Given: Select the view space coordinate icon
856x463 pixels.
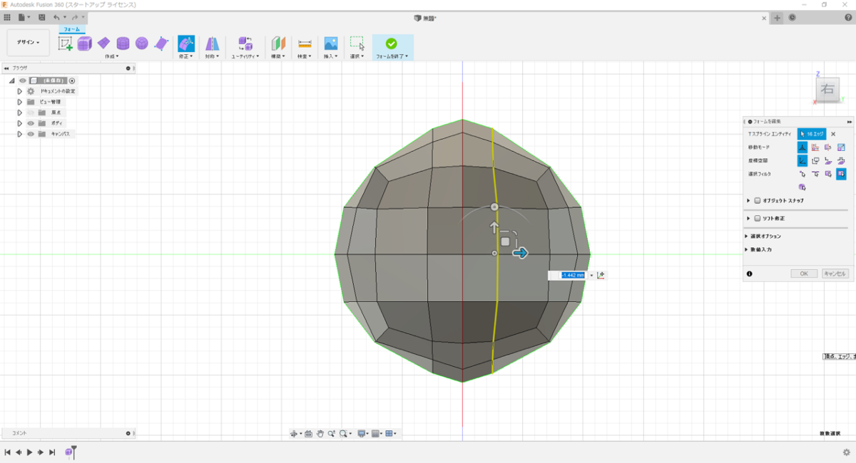Looking at the screenshot, I should point(815,161).
